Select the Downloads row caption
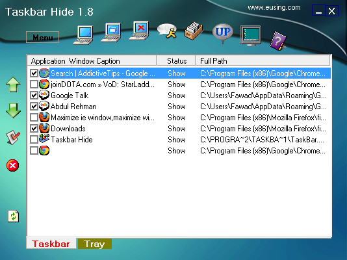 tap(68, 129)
